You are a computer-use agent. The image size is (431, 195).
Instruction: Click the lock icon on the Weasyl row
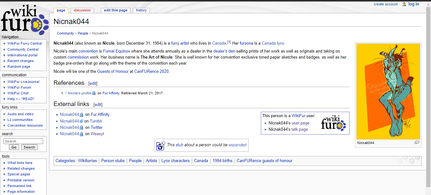point(81,134)
